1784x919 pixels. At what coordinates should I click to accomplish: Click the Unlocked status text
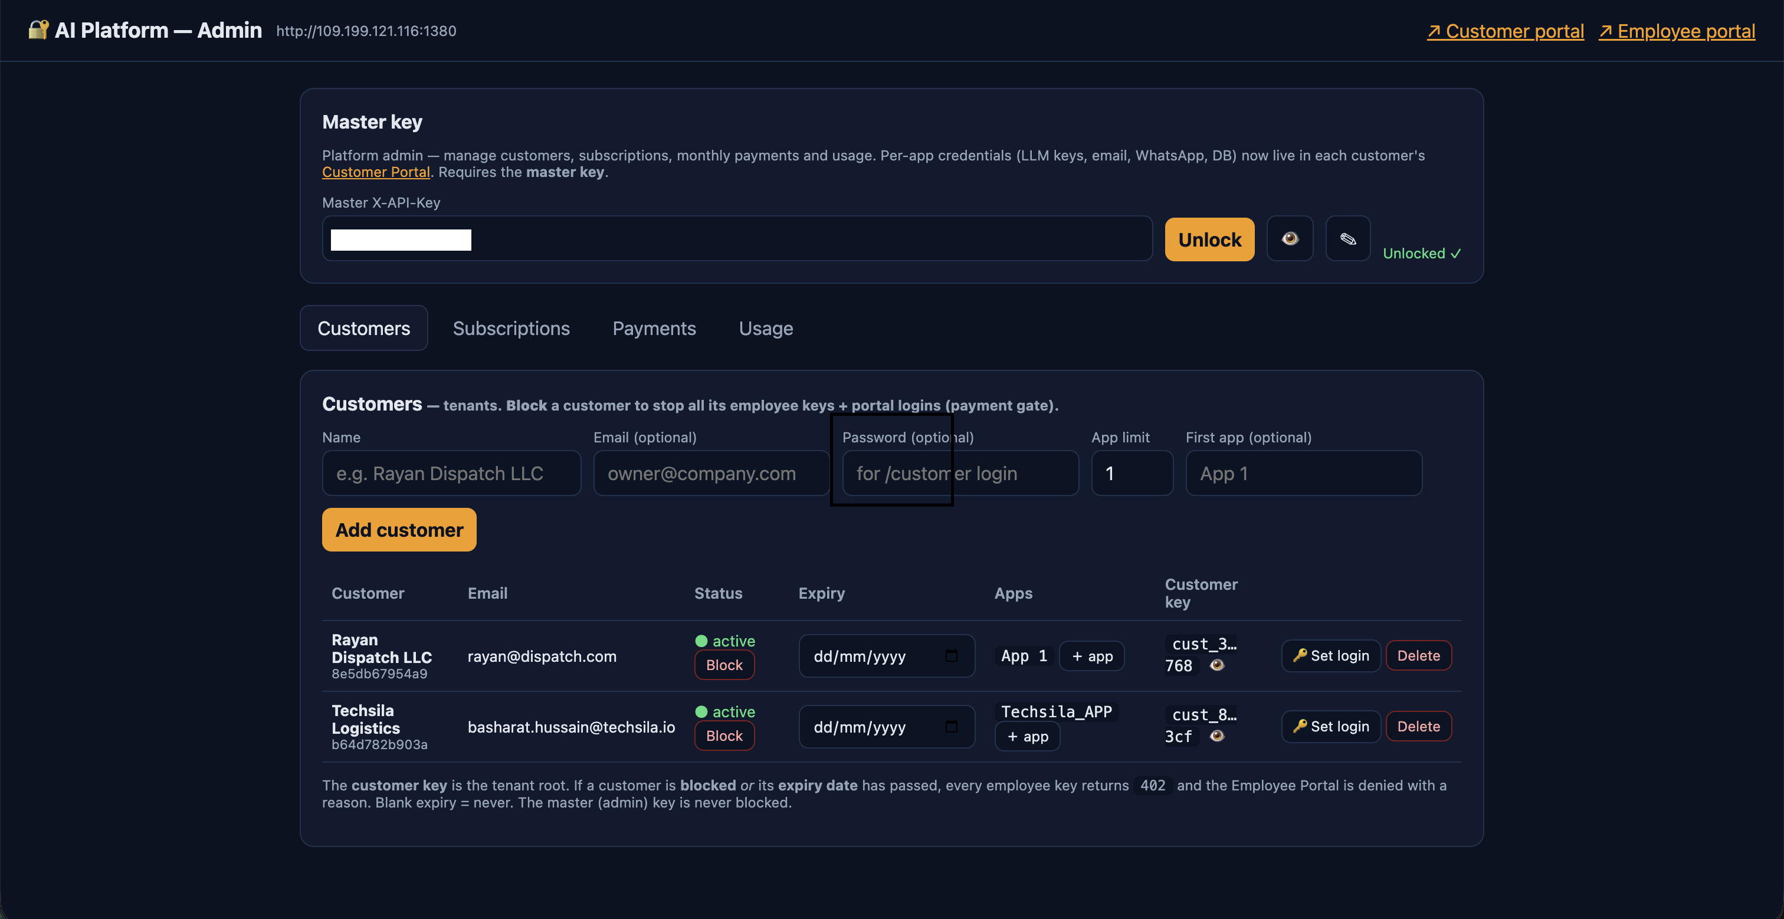pos(1422,254)
